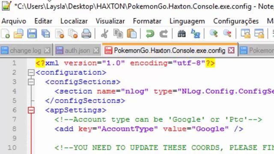Viewport: 274px width, 154px height.
Task: Zoom out with magnifier minus icon
Action: tap(227, 33)
